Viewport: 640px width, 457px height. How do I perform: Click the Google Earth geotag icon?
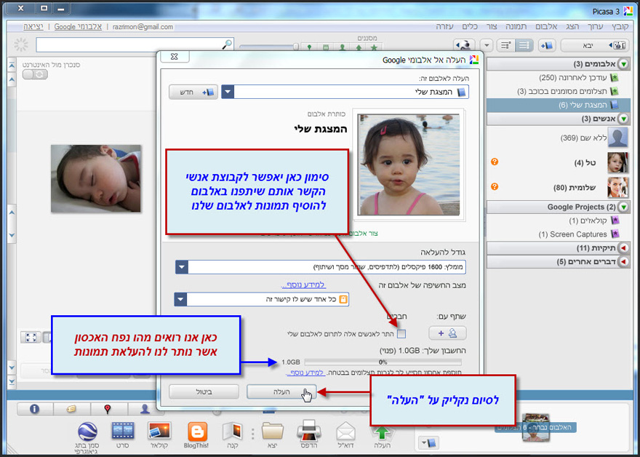[x=87, y=432]
